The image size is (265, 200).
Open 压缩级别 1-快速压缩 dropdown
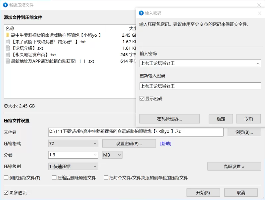point(73,166)
